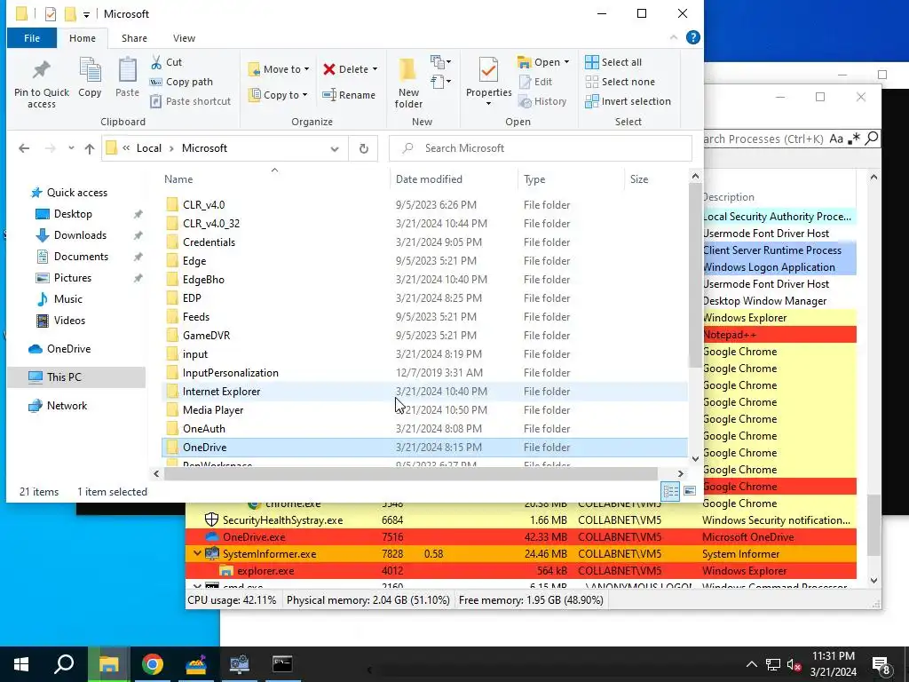Open Command Prompt from taskbar
The image size is (909, 682).
[282, 664]
